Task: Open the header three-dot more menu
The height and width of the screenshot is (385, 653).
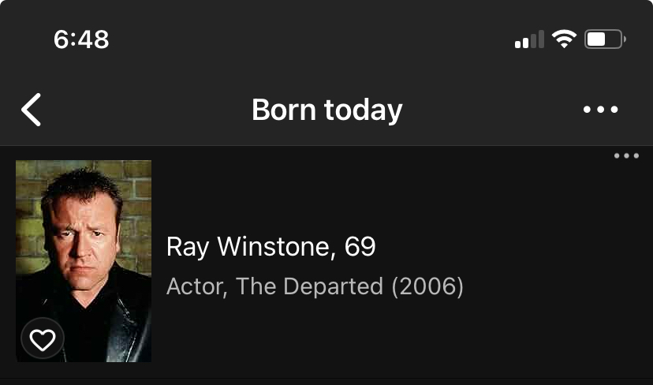Action: coord(601,110)
